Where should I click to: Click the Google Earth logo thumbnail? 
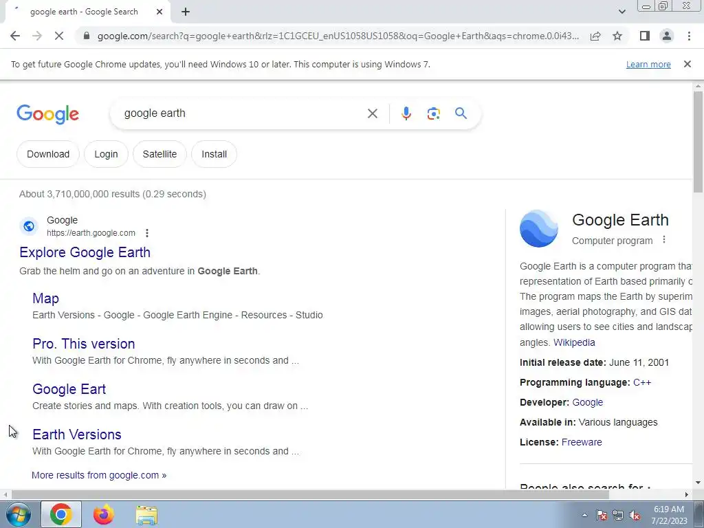click(x=539, y=228)
